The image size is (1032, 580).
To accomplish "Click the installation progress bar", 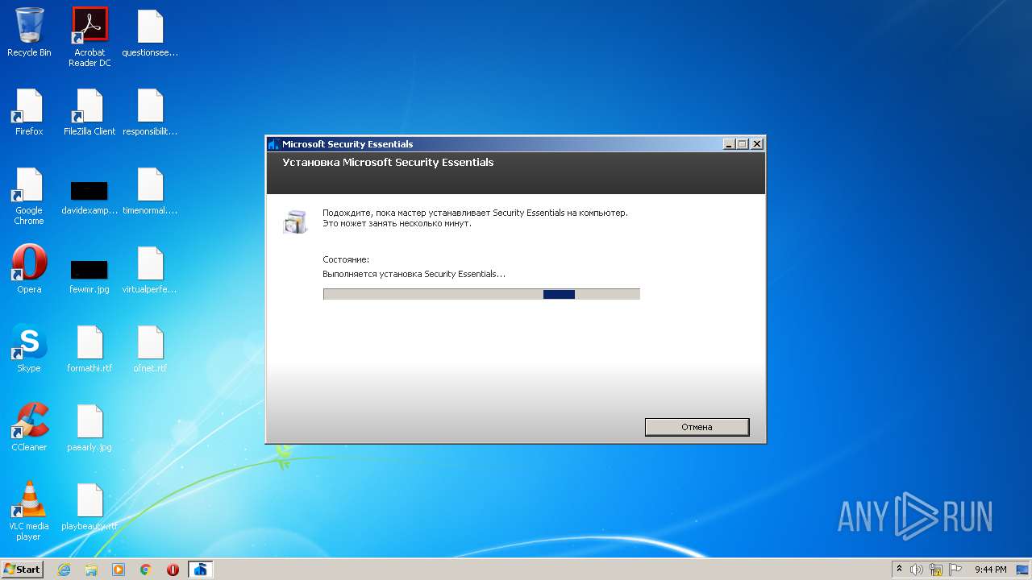I will tap(481, 294).
